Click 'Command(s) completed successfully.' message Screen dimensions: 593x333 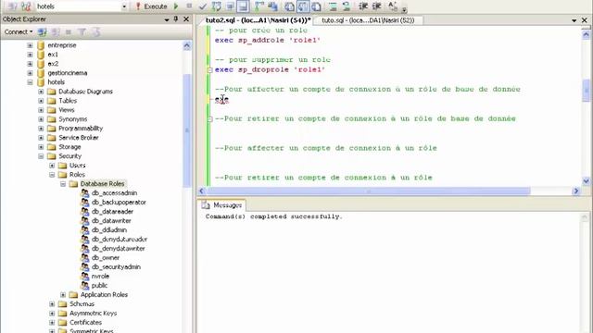click(x=274, y=216)
